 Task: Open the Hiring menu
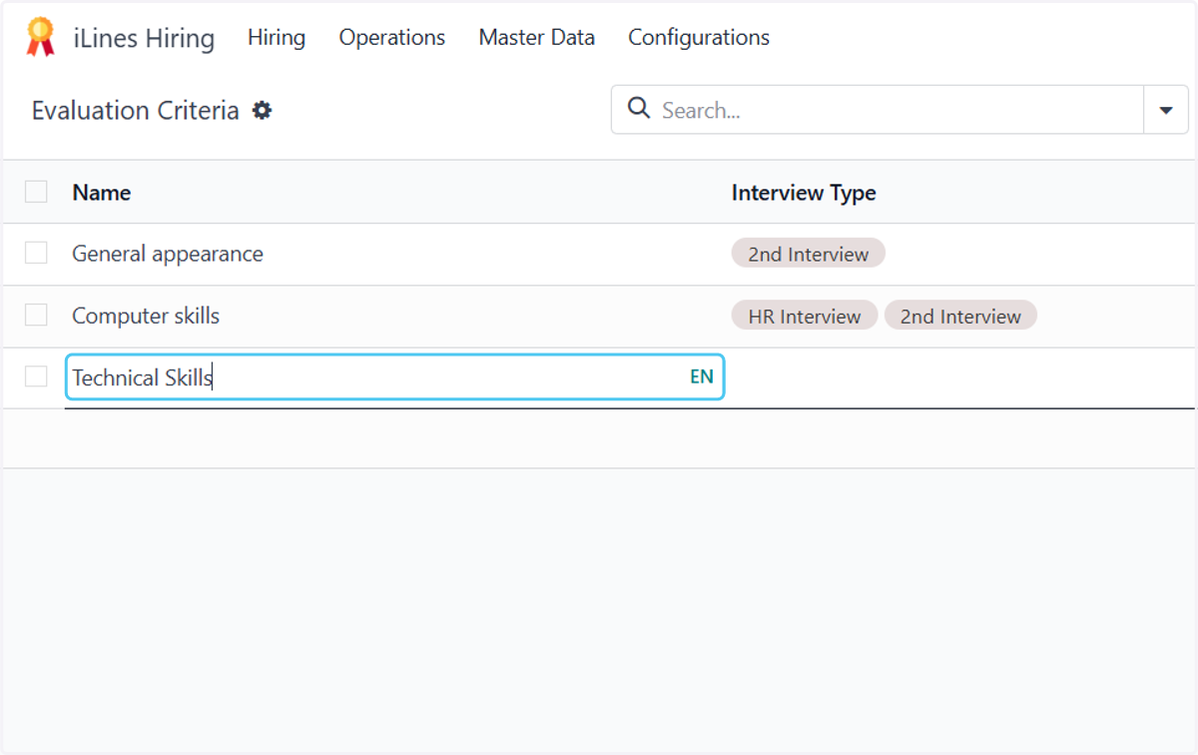coord(277,38)
